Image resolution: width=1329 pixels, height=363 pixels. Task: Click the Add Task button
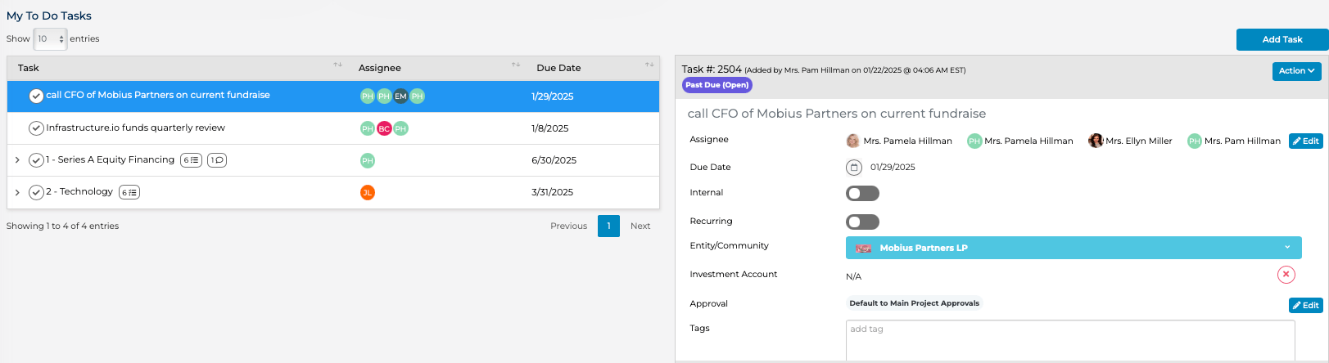point(1282,39)
